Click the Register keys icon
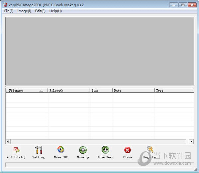Viewport: 199px width, 173px height. [150, 150]
